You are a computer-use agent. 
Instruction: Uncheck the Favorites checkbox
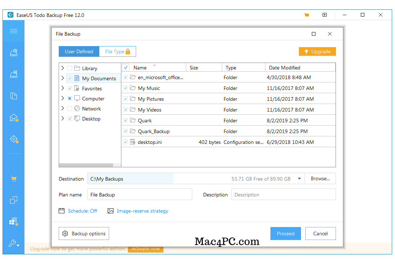[70, 89]
